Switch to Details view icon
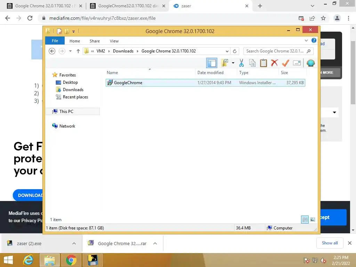Image resolution: width=356 pixels, height=267 pixels. 305,219
